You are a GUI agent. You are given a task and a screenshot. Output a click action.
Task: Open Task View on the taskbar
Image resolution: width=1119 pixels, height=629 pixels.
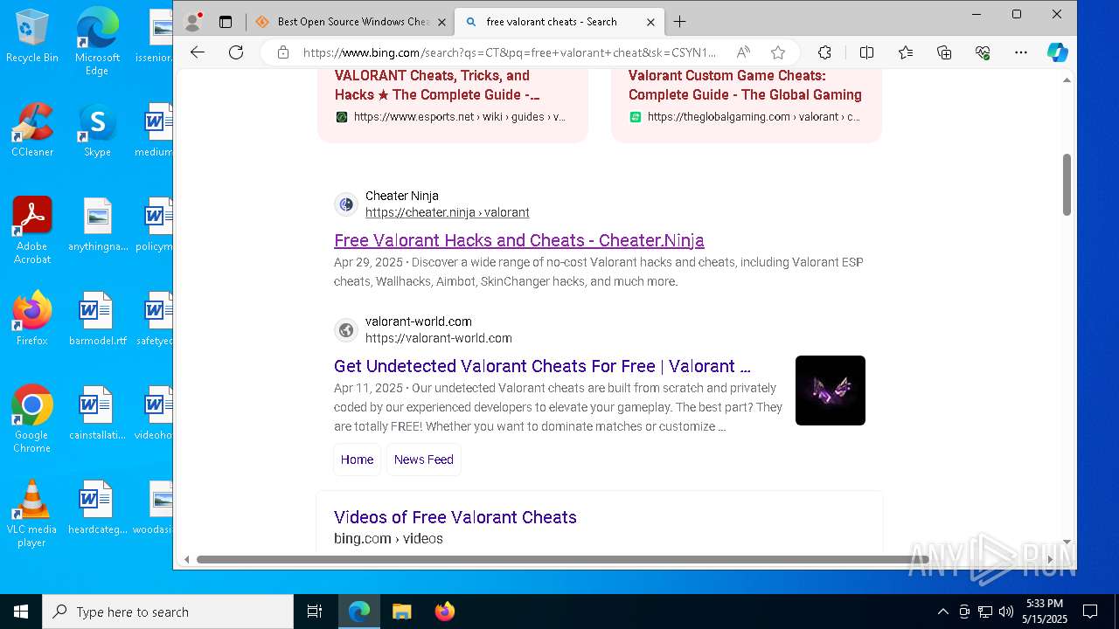(x=315, y=612)
